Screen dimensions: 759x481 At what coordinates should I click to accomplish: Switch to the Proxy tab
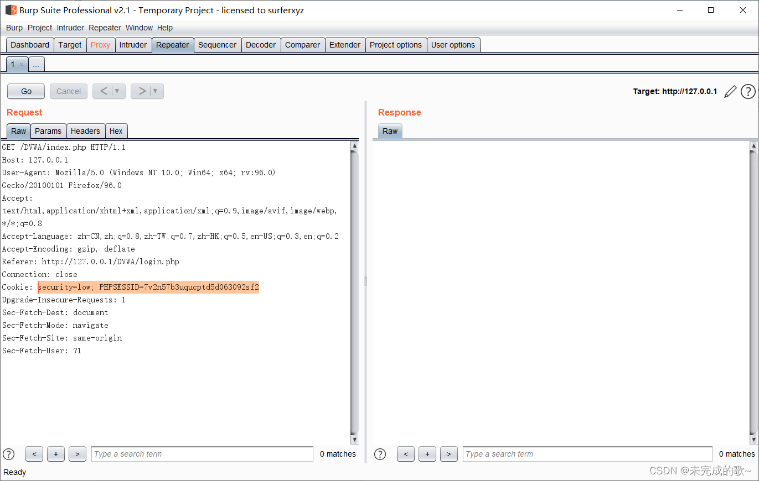[100, 45]
